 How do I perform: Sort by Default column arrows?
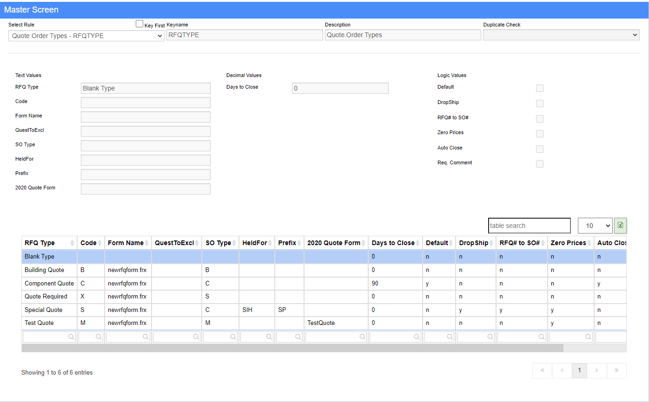pos(450,243)
